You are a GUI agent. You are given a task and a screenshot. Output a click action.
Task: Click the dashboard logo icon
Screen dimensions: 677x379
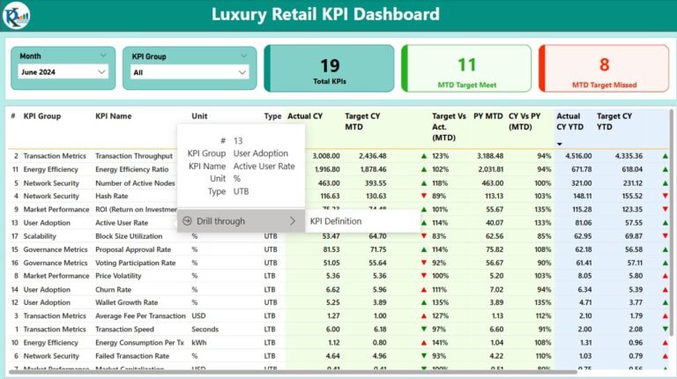tap(16, 15)
